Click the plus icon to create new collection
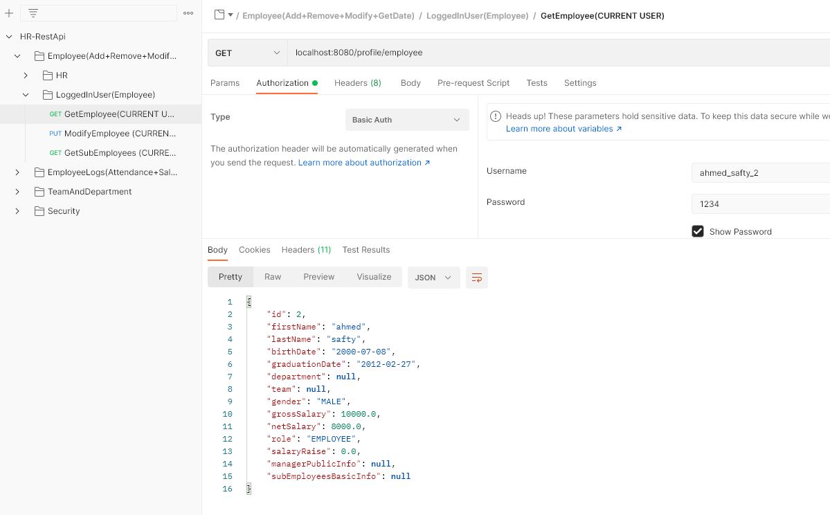Image resolution: width=830 pixels, height=515 pixels. point(9,13)
